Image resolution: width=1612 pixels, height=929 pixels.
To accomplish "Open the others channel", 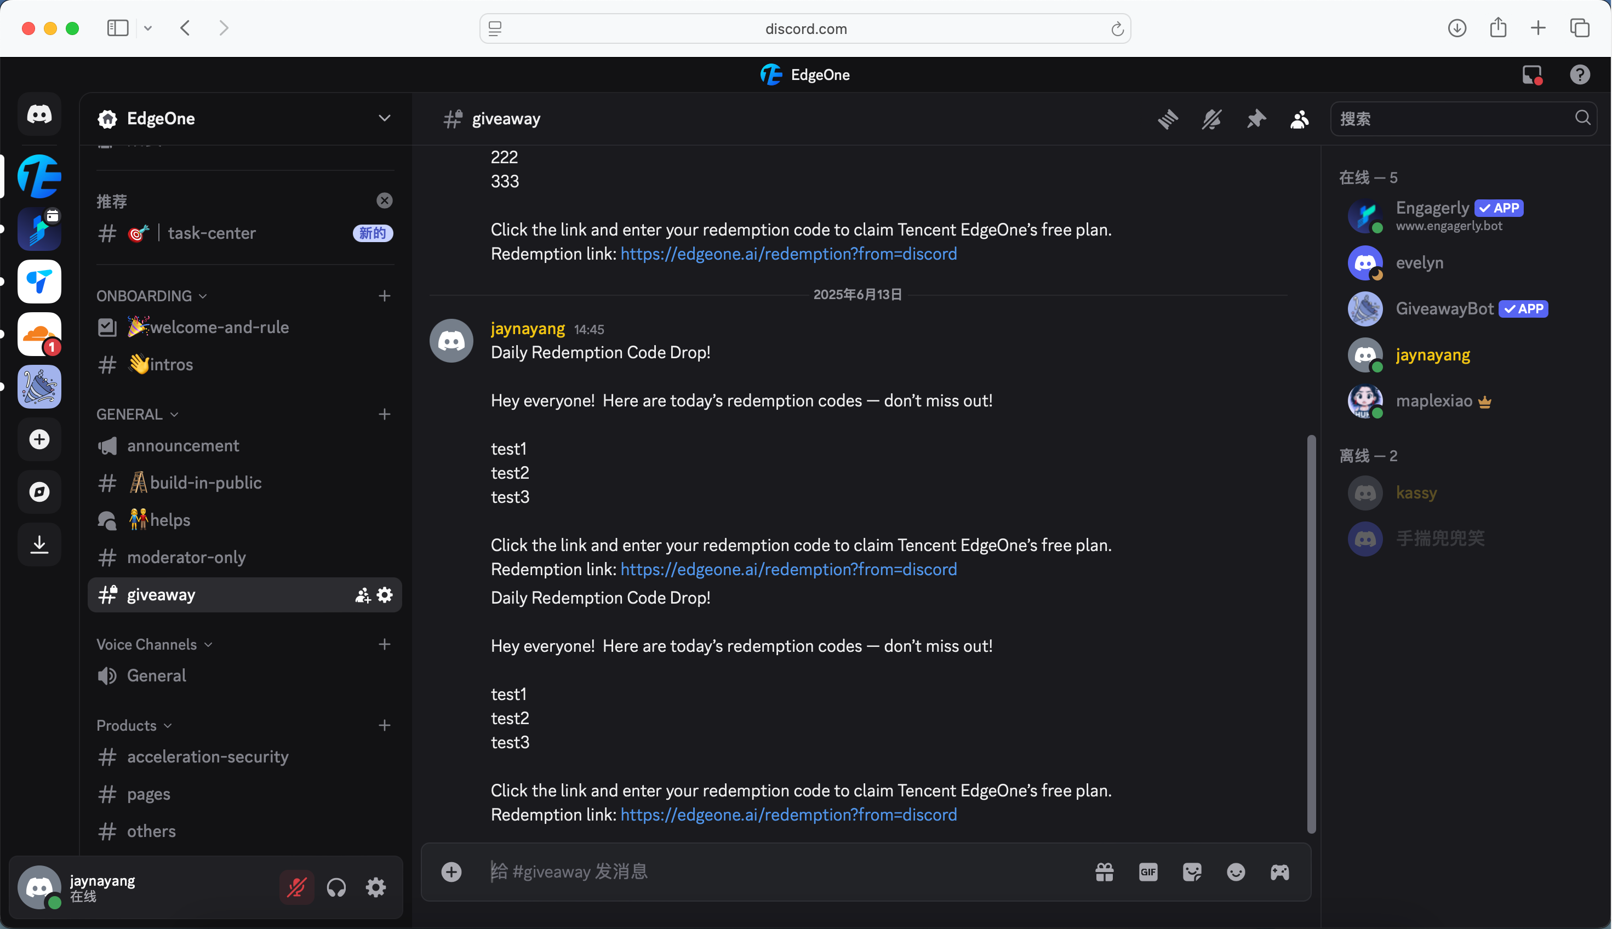I will click(x=244, y=831).
